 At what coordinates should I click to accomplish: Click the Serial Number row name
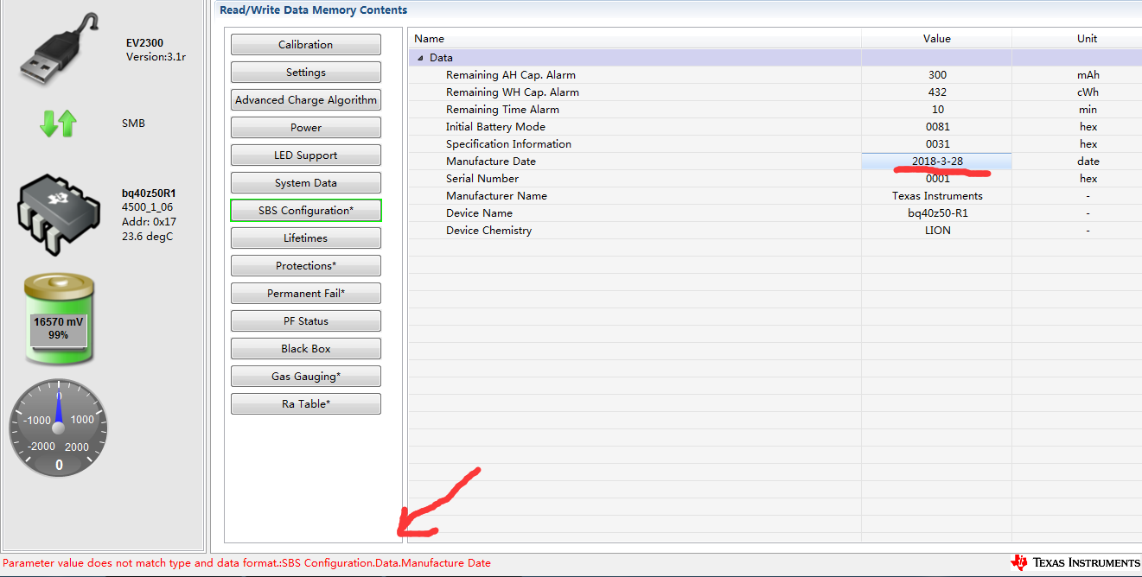click(x=482, y=179)
